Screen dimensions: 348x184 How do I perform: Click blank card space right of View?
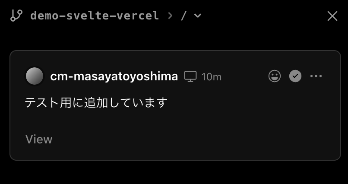click(x=194, y=139)
